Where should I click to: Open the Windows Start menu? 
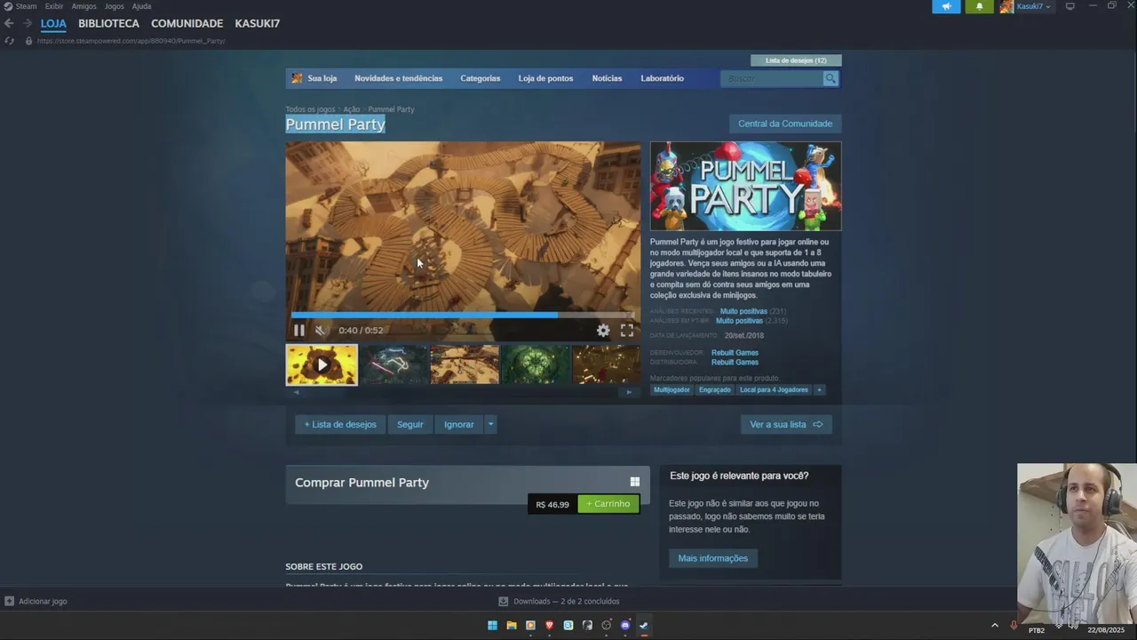coord(492,626)
